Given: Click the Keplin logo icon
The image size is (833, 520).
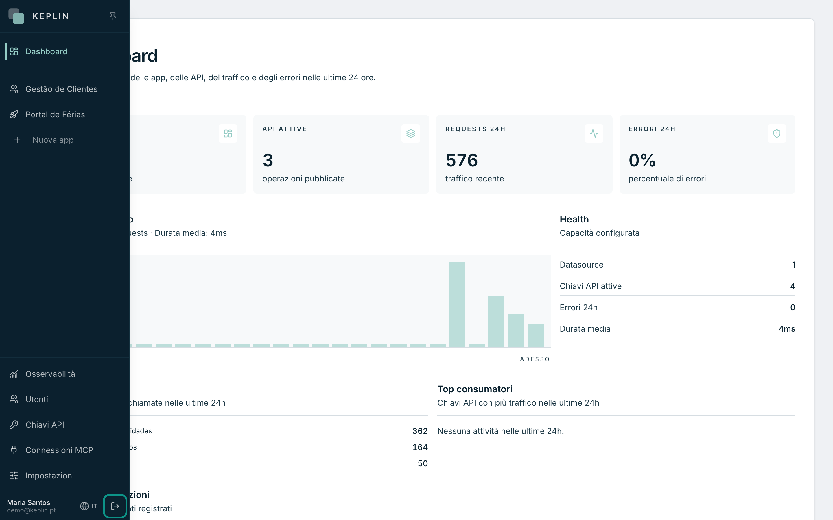Looking at the screenshot, I should [16, 16].
